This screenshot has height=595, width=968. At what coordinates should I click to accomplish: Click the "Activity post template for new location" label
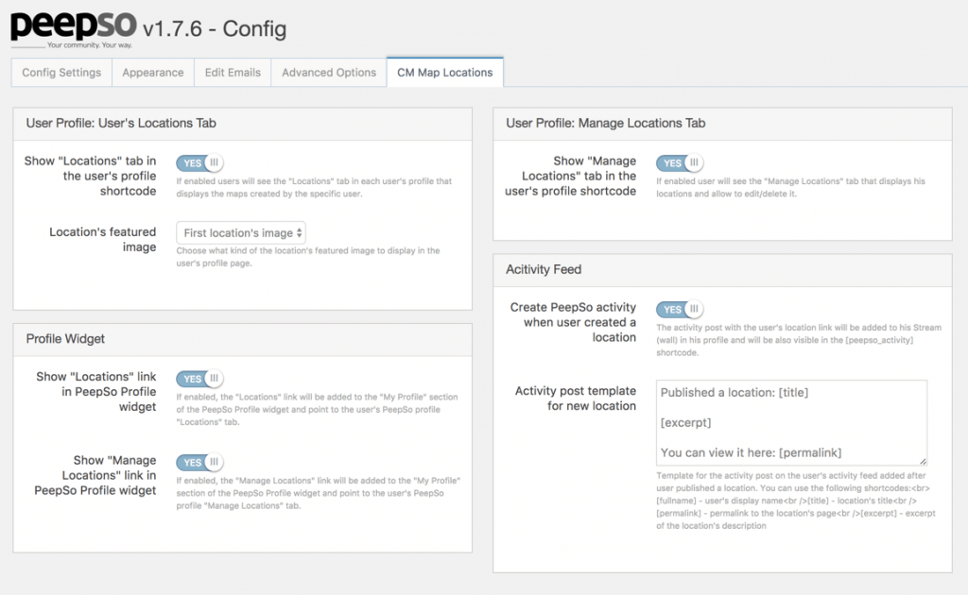pos(575,399)
